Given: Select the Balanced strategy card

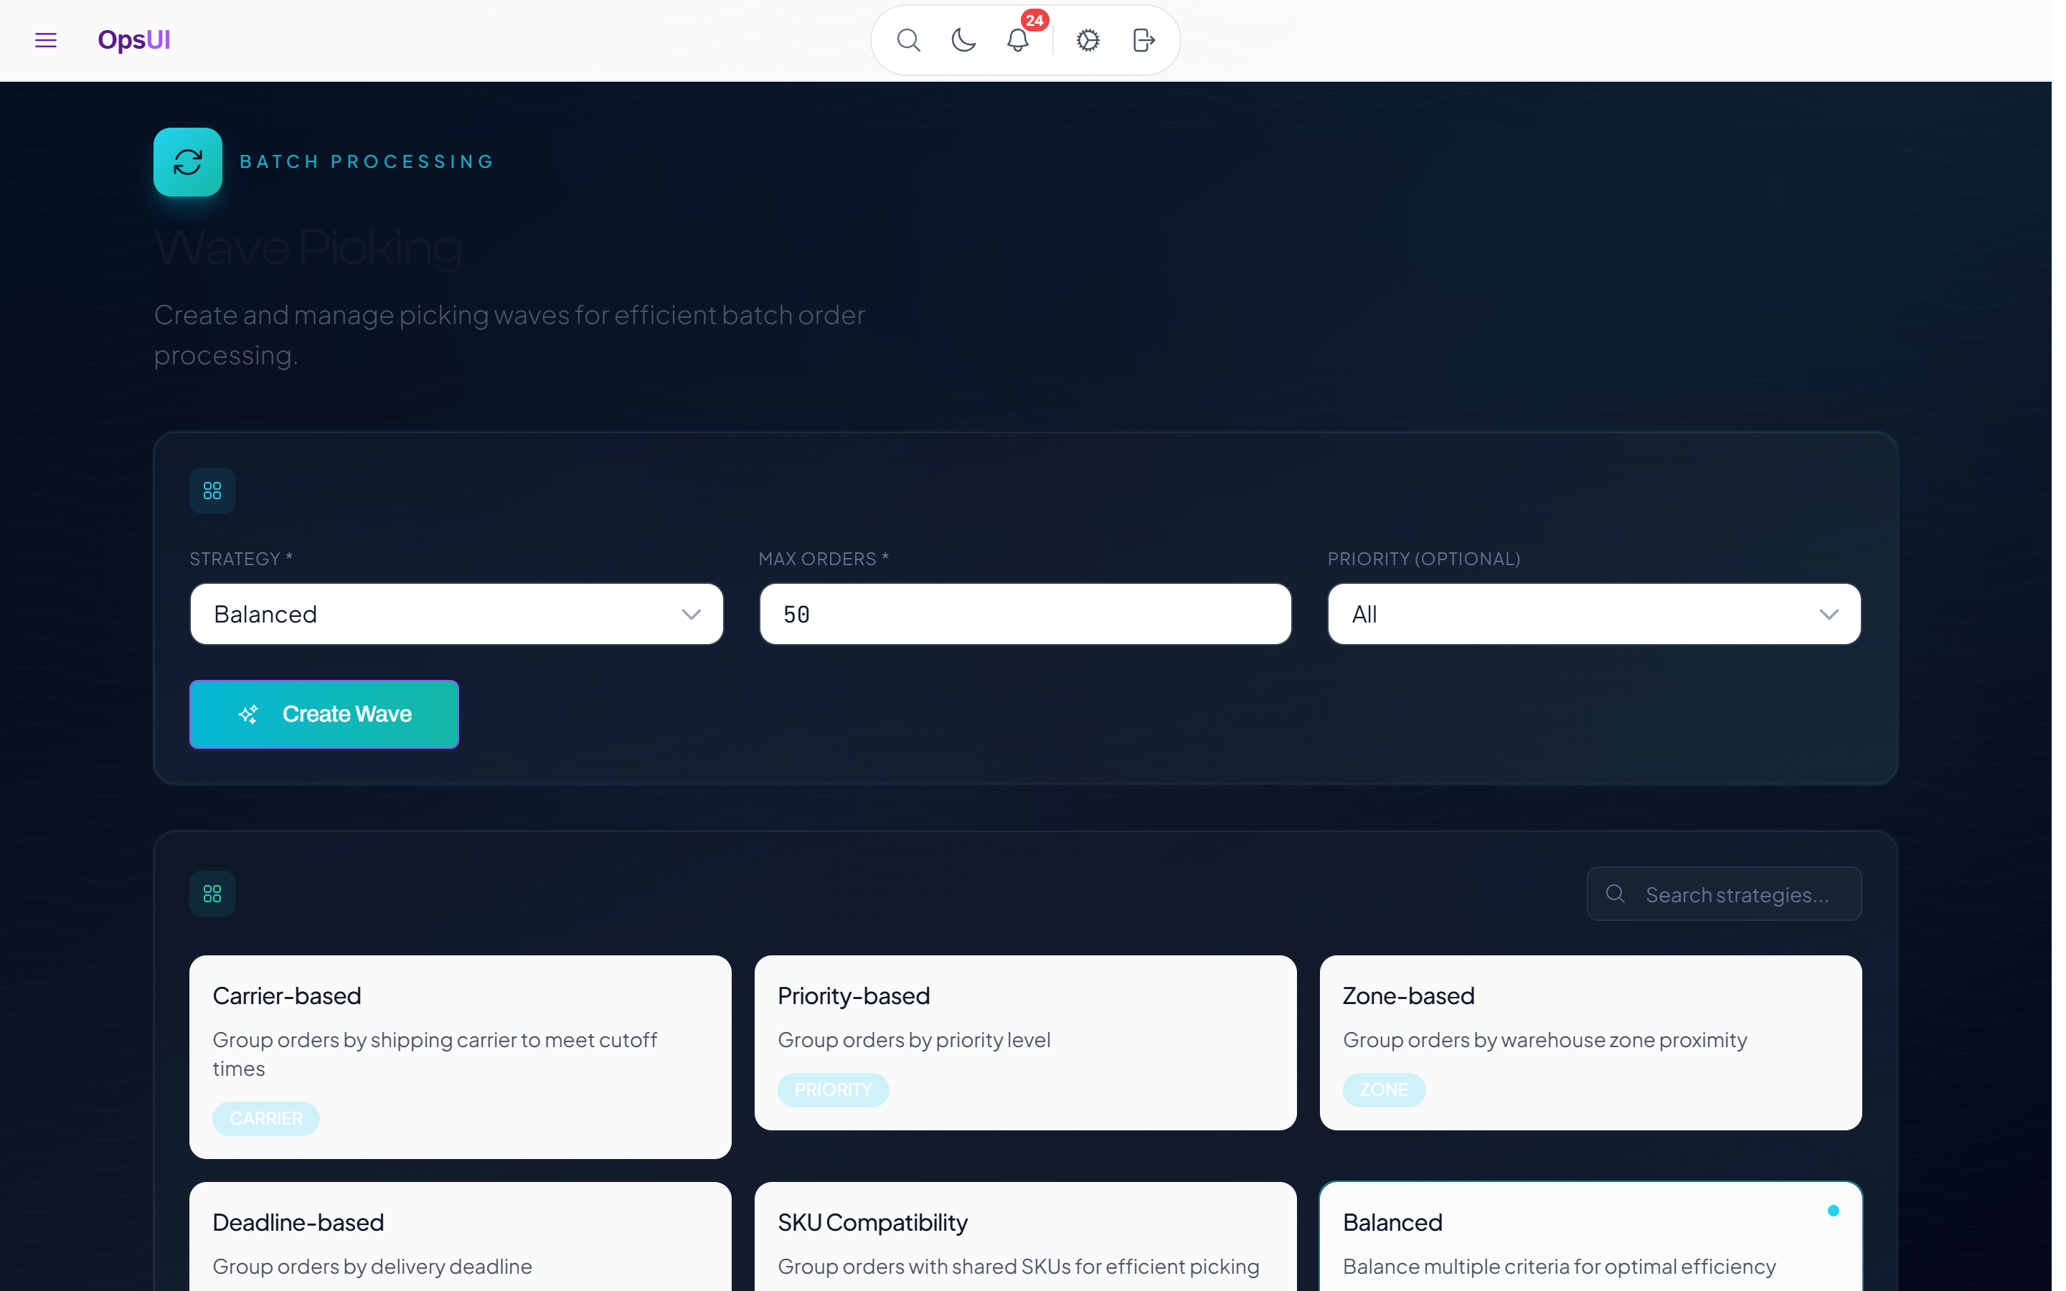Looking at the screenshot, I should [x=1590, y=1236].
